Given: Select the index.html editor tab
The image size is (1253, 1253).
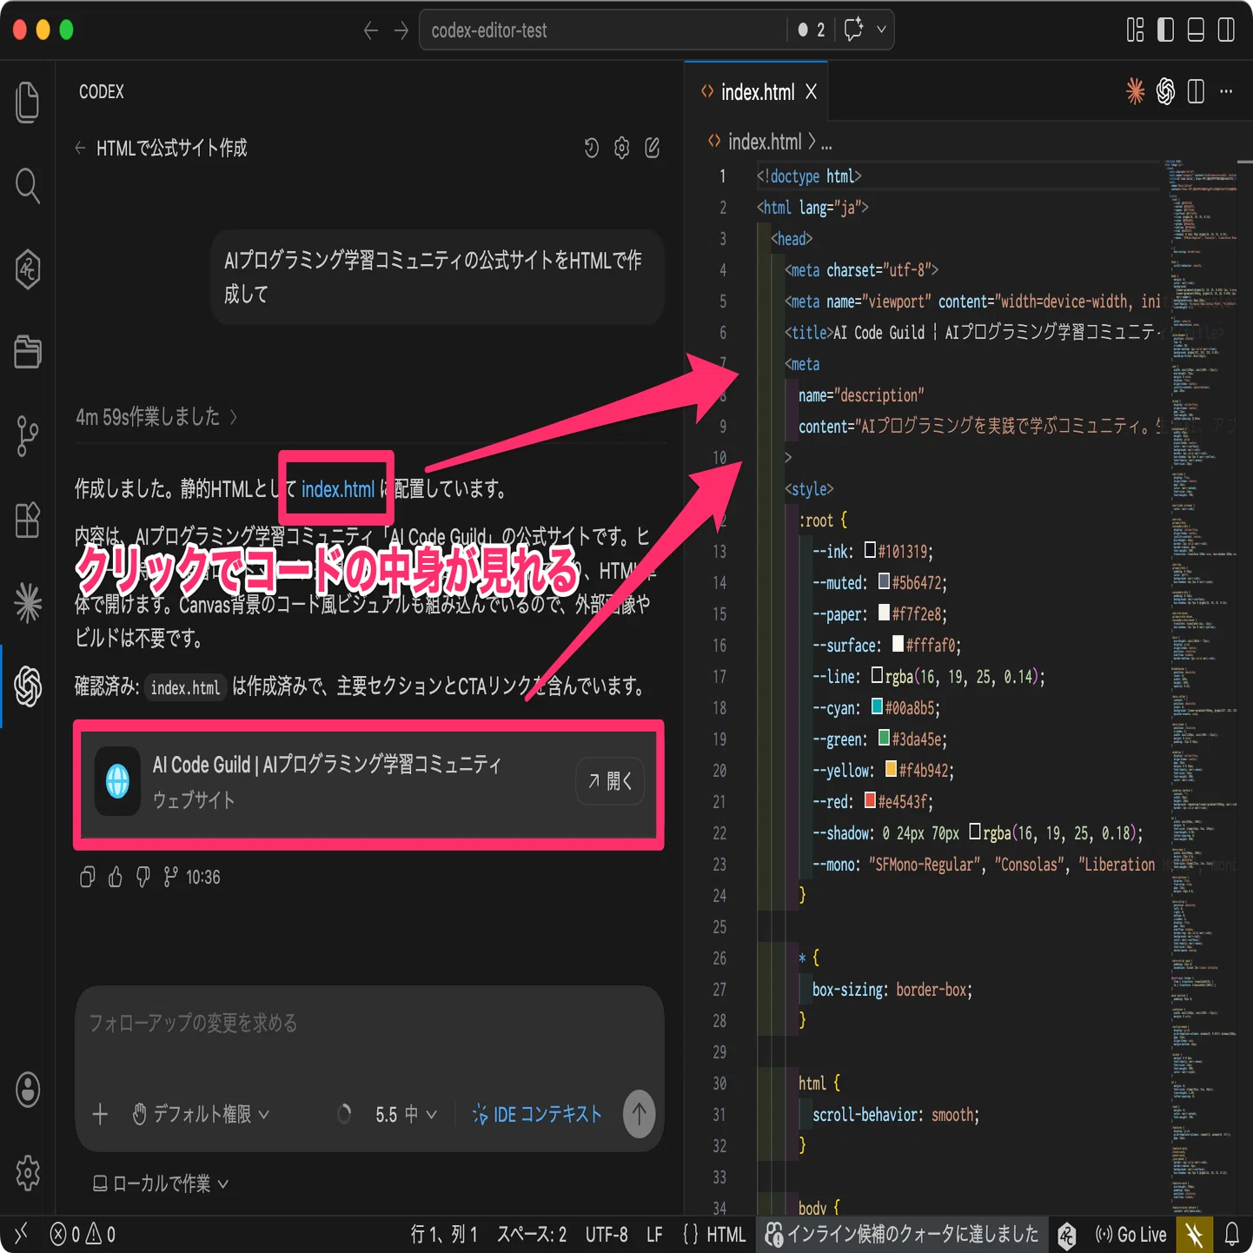Looking at the screenshot, I should click(x=757, y=91).
